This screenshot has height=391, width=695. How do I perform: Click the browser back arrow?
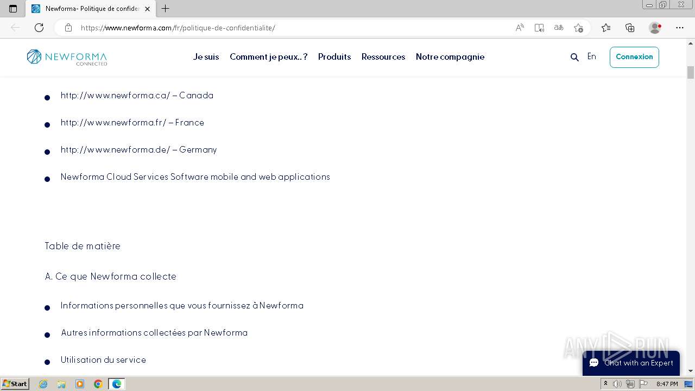15,28
